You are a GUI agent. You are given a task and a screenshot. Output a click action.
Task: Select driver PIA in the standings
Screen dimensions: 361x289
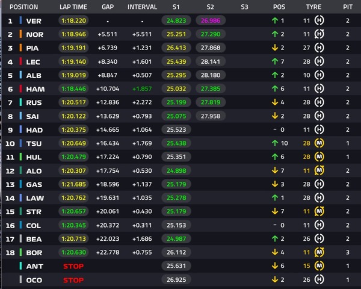click(x=32, y=48)
